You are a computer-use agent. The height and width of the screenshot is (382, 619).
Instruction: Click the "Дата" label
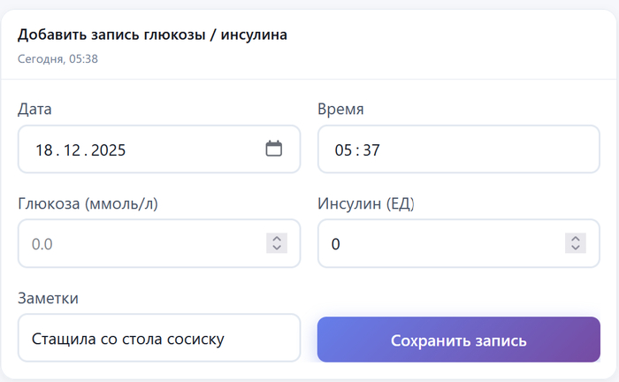pos(34,110)
